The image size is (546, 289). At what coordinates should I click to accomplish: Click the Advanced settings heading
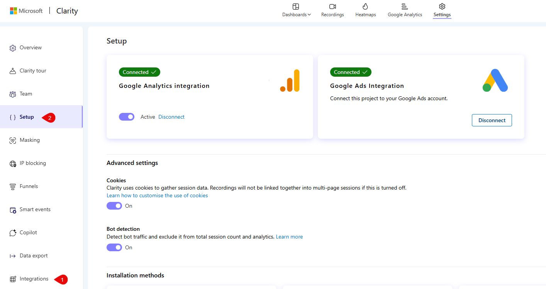(x=132, y=163)
